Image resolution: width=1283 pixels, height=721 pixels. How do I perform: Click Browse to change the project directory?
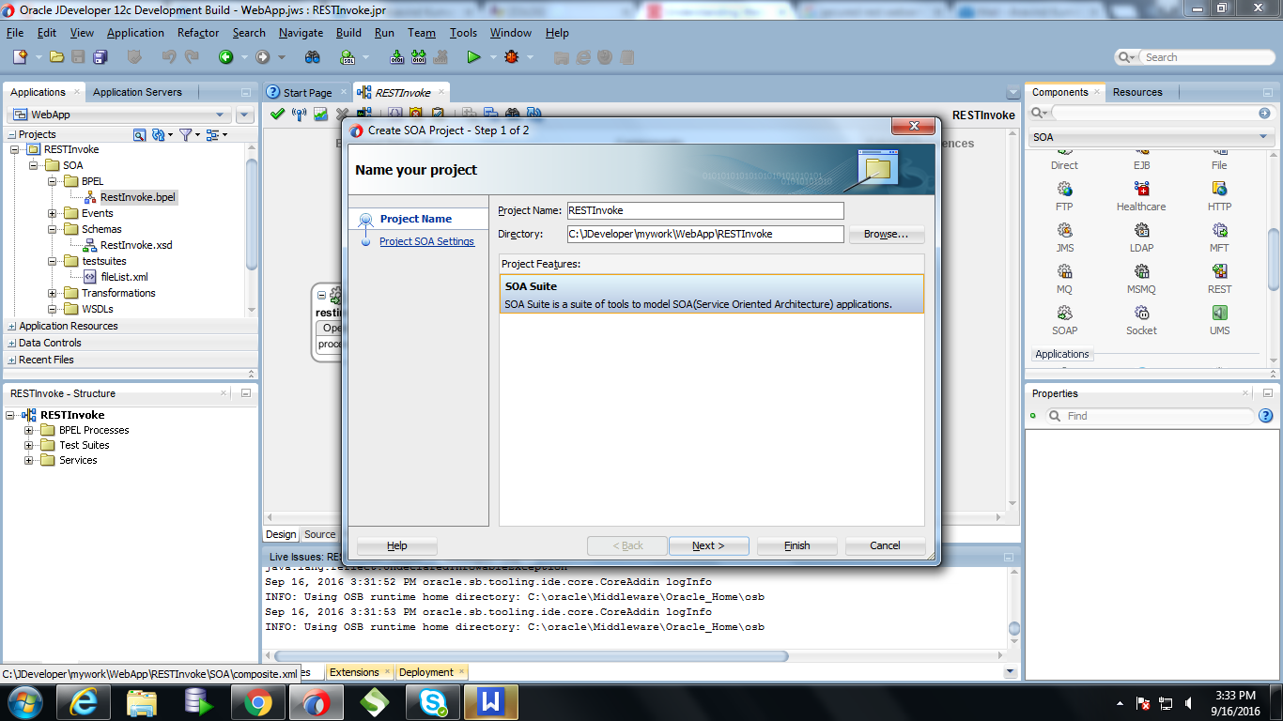point(884,235)
